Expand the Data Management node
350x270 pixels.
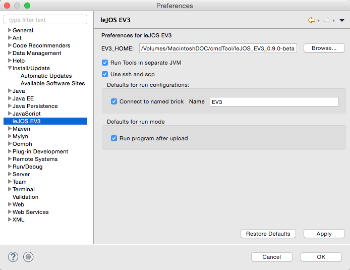(10, 52)
